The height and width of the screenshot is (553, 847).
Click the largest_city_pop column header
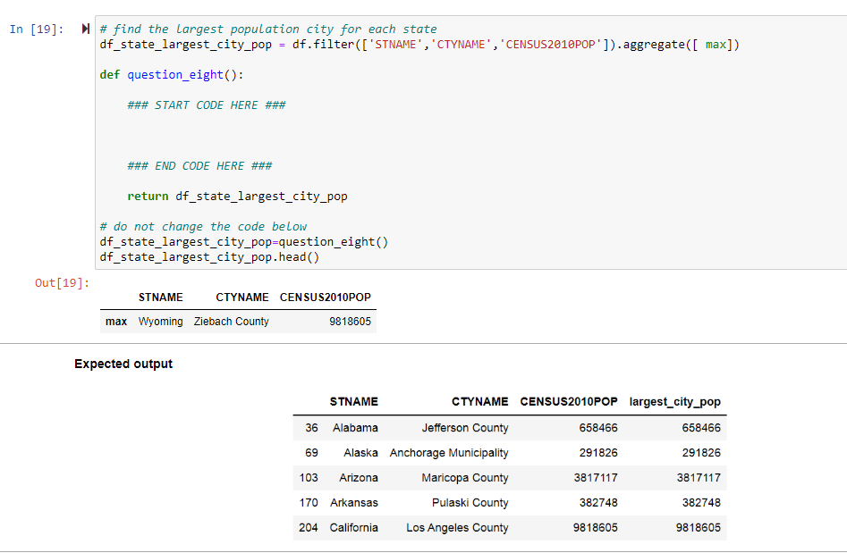[675, 401]
